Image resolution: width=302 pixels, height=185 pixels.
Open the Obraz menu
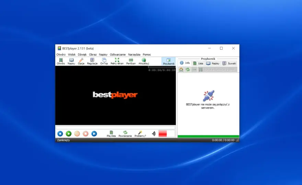tap(93, 54)
